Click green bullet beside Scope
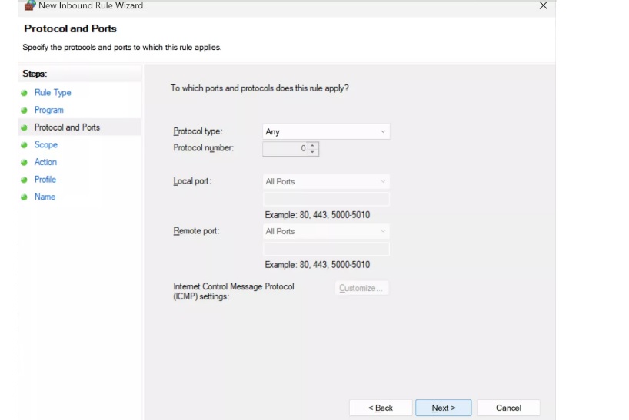629x420 pixels. 24,145
